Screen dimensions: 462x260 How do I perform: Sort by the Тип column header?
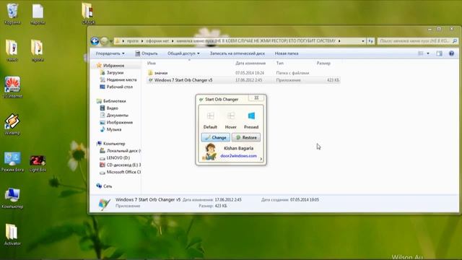[279, 63]
